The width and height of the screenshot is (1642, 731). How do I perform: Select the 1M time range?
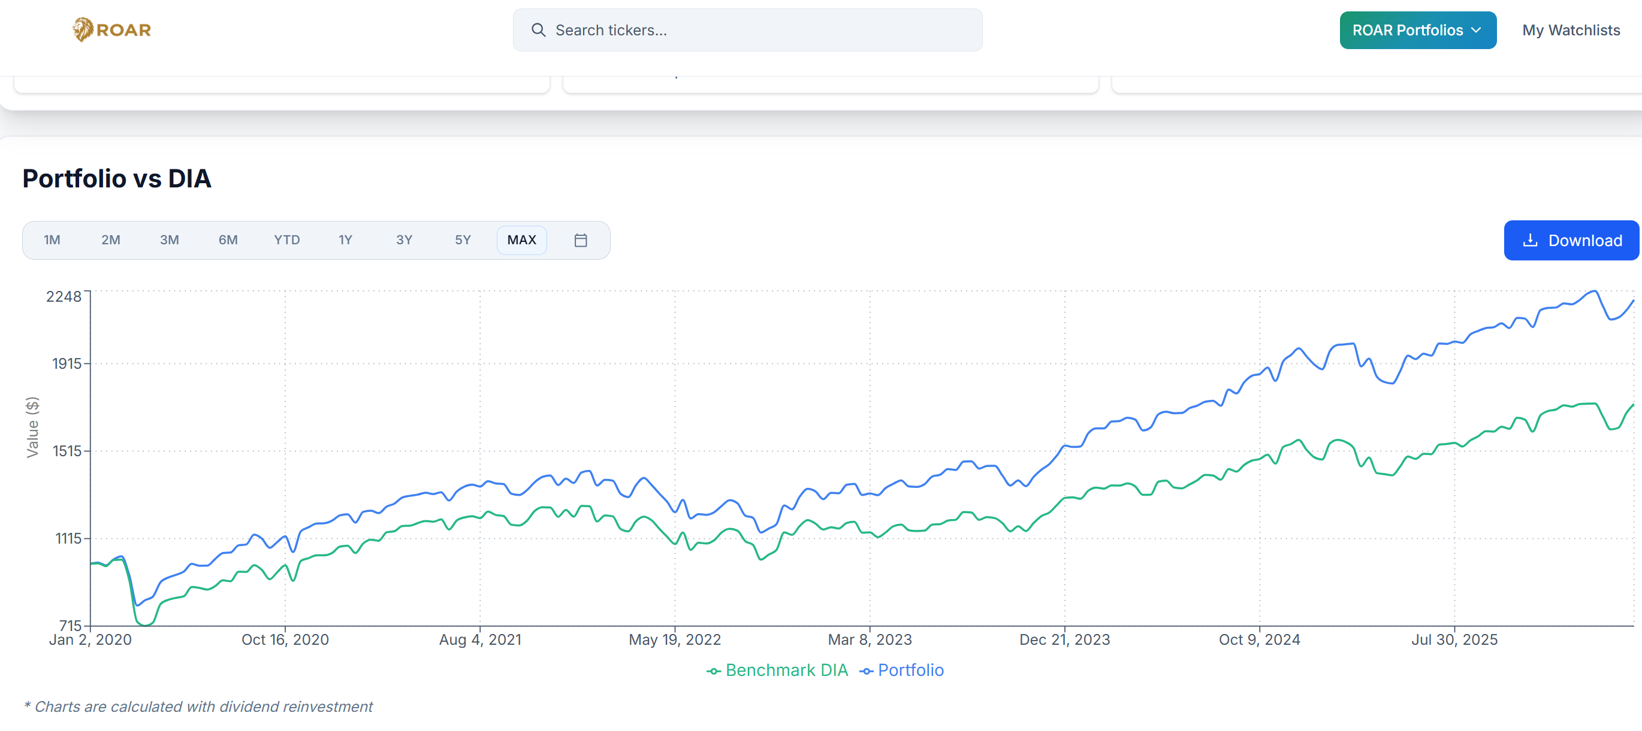[52, 240]
